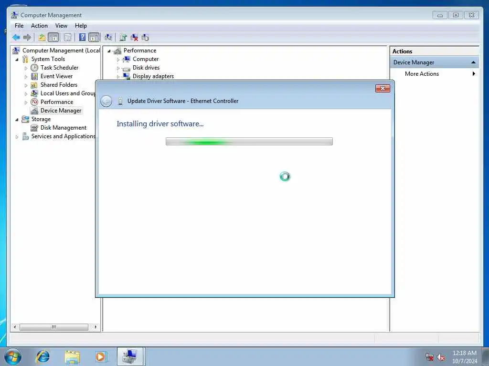Expand the Local Users and Groups node
The height and width of the screenshot is (366, 489).
[26, 94]
